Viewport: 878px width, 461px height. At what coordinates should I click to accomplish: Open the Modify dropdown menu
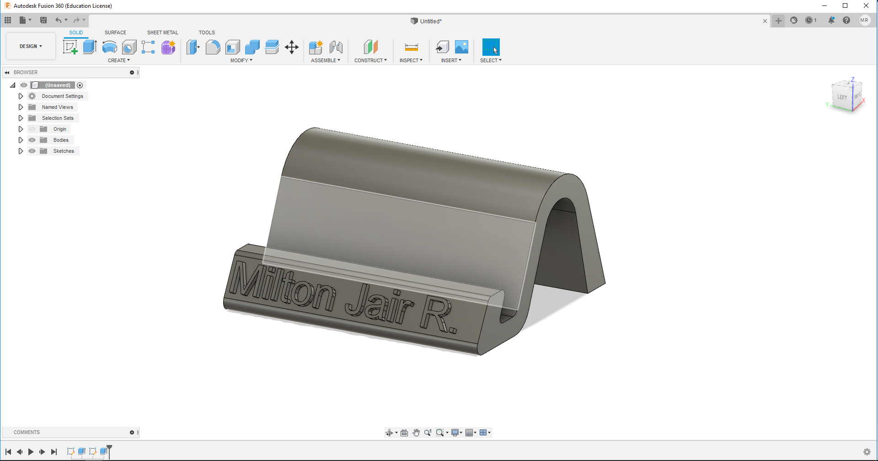241,60
